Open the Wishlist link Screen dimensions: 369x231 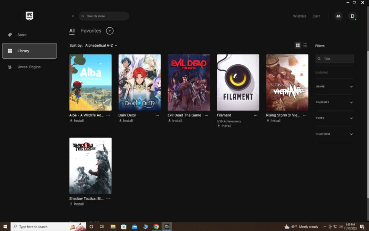point(299,16)
